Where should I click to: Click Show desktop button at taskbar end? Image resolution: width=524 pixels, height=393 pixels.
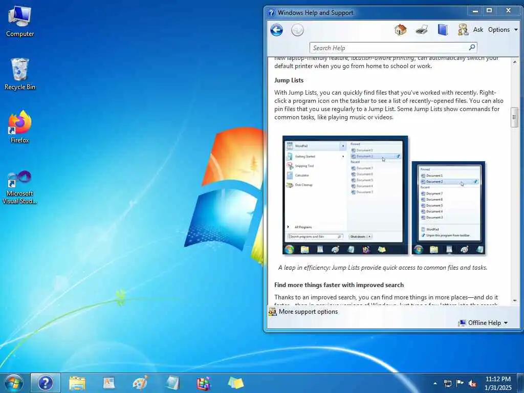pos(521,383)
